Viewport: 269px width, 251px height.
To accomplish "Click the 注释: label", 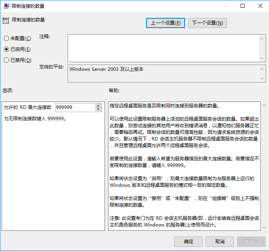I will (x=44, y=37).
